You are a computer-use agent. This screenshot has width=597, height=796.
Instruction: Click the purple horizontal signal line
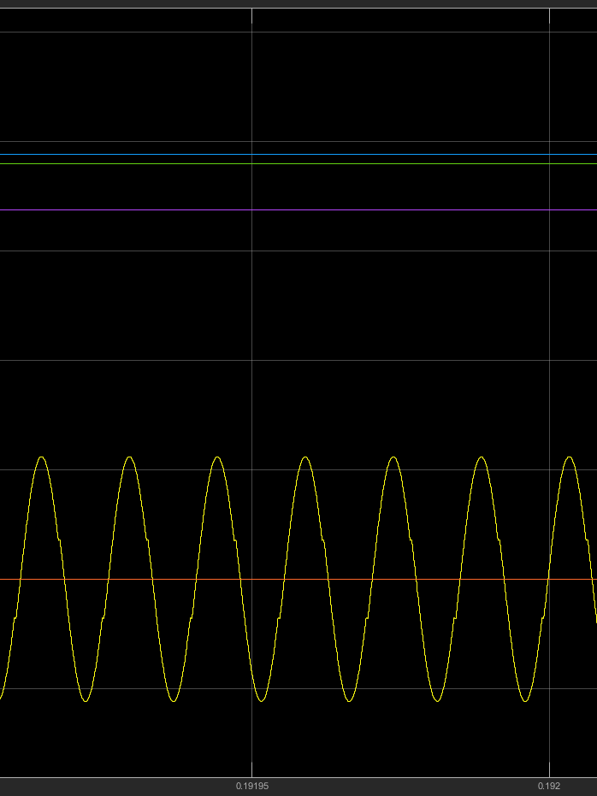pyautogui.click(x=298, y=209)
